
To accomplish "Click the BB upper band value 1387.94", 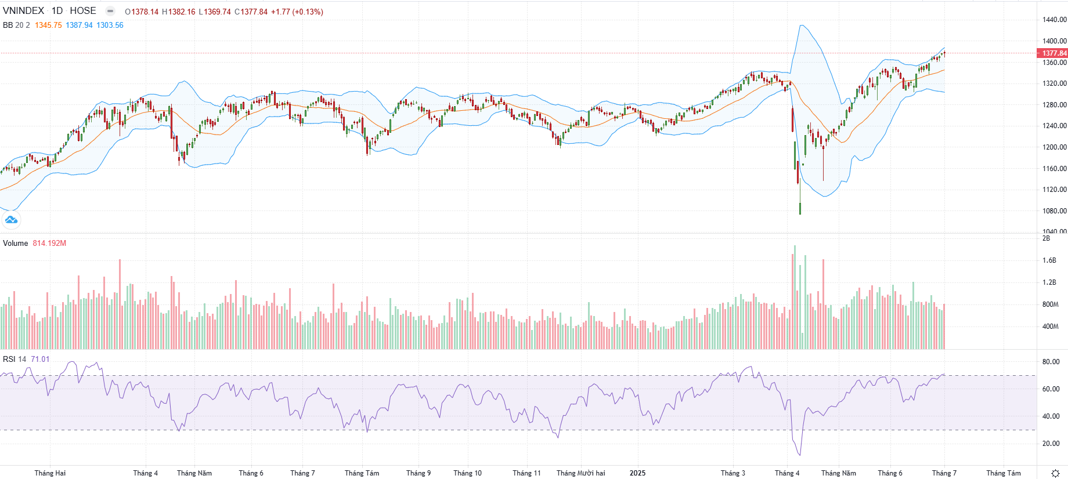I will coord(79,25).
